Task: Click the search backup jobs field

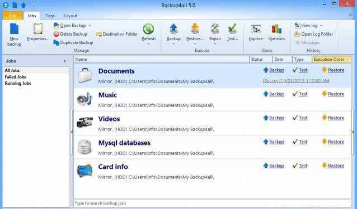Action: [x=212, y=203]
